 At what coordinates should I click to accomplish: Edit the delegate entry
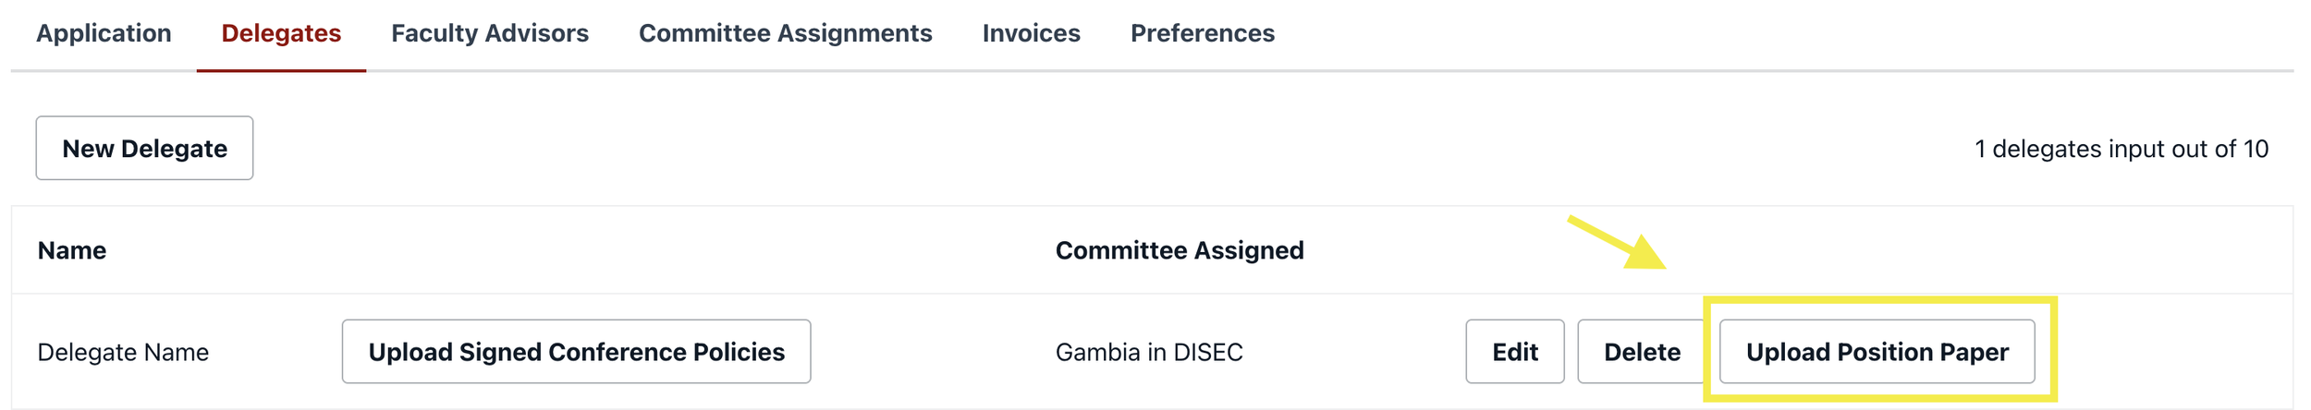[x=1514, y=352]
